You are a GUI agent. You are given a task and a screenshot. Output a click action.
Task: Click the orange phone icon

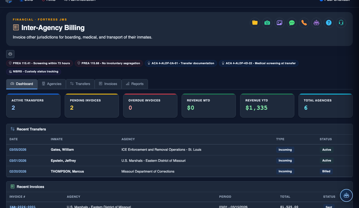point(304,23)
